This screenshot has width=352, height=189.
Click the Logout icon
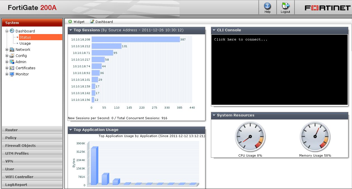[285, 6]
